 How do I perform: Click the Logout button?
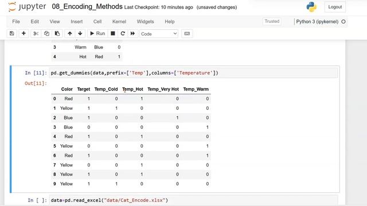coord(335,7)
